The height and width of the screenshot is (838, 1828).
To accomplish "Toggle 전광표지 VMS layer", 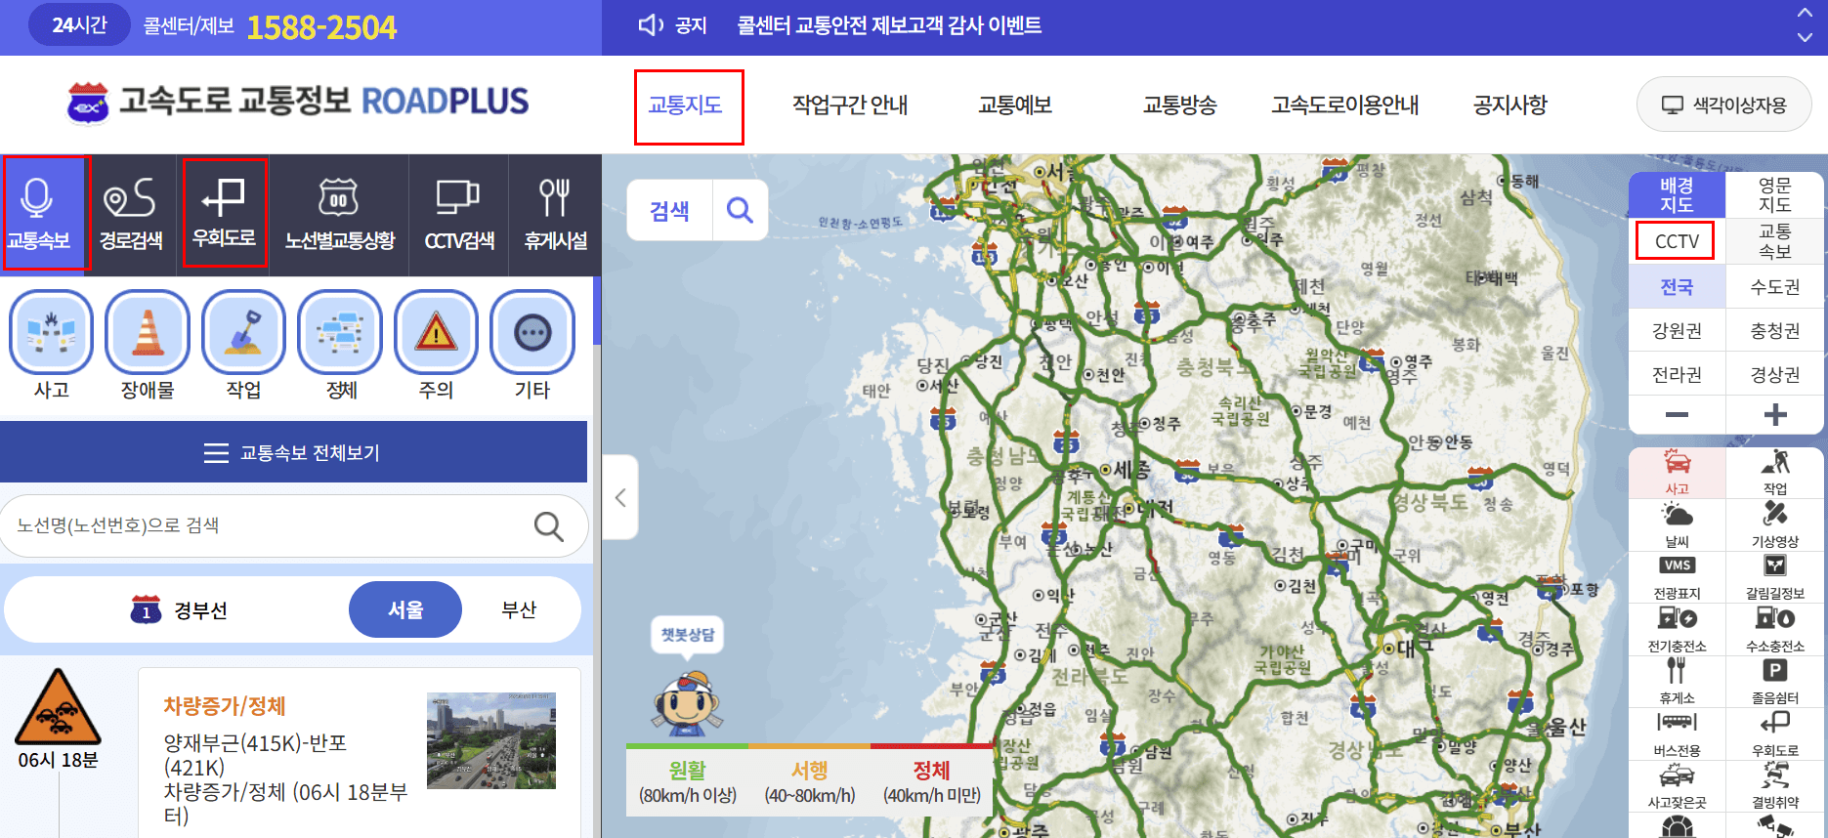I will (1677, 577).
